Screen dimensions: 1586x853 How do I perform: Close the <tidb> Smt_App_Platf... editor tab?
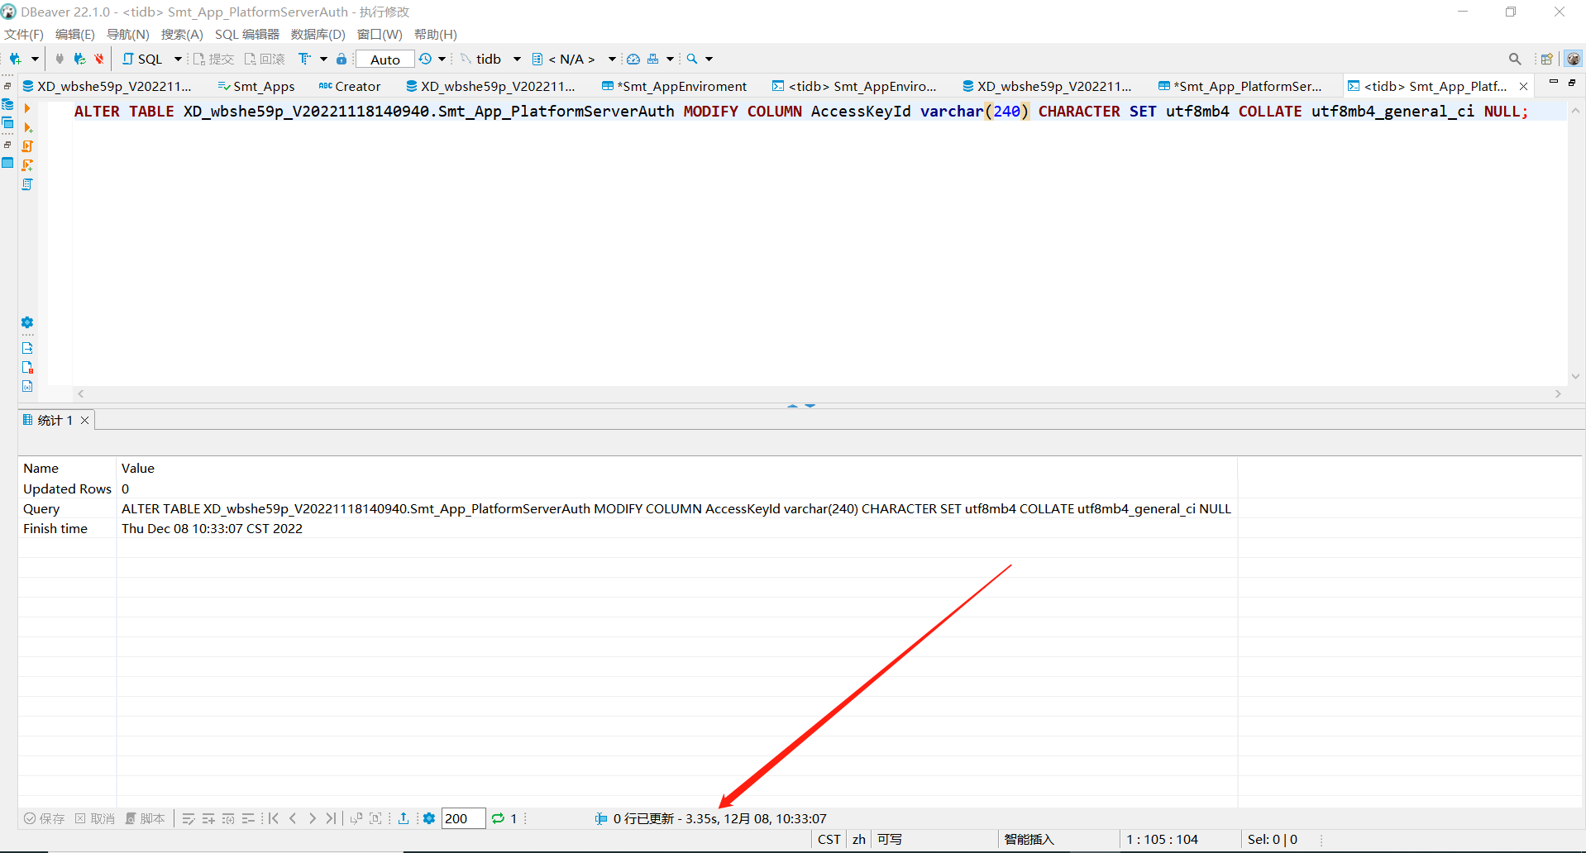(1523, 86)
